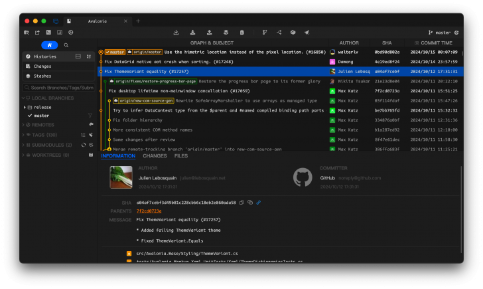
Task: Toggle the tags list view icon
Action: (83, 135)
